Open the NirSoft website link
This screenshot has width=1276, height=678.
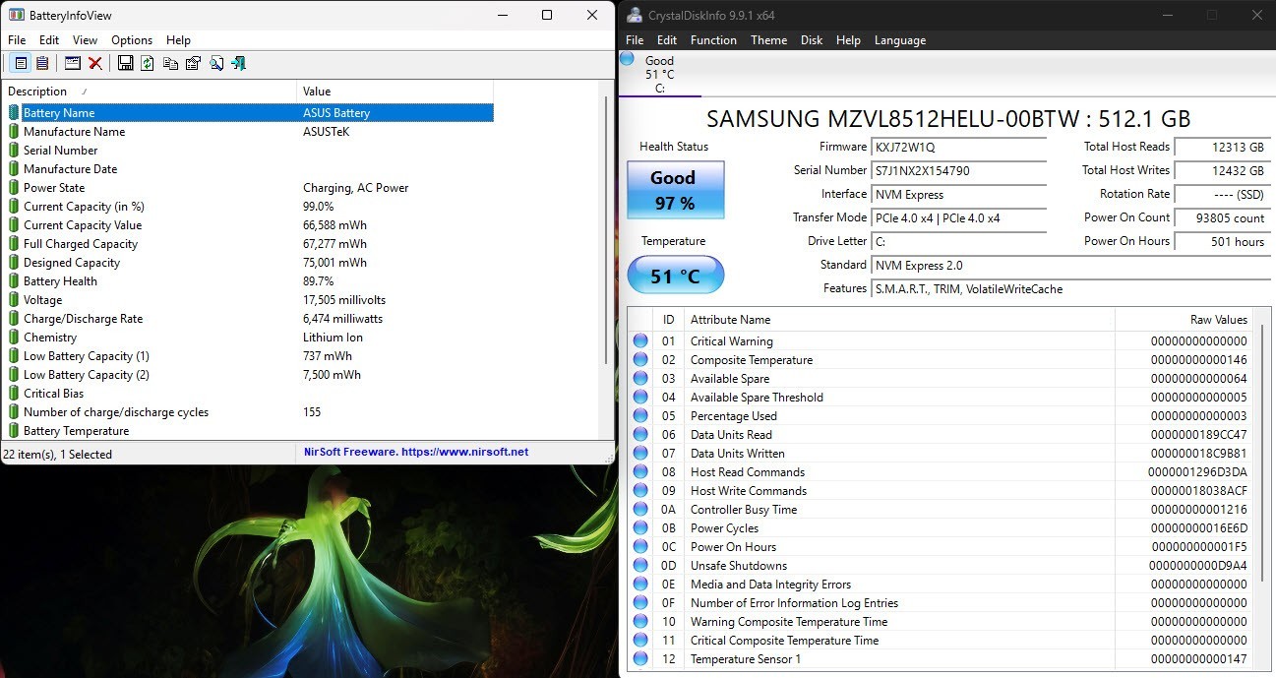pyautogui.click(x=416, y=453)
